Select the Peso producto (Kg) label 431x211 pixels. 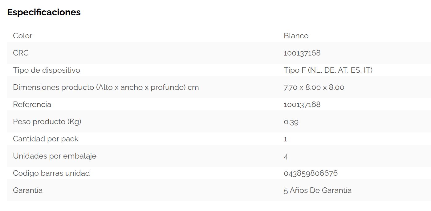coord(47,122)
